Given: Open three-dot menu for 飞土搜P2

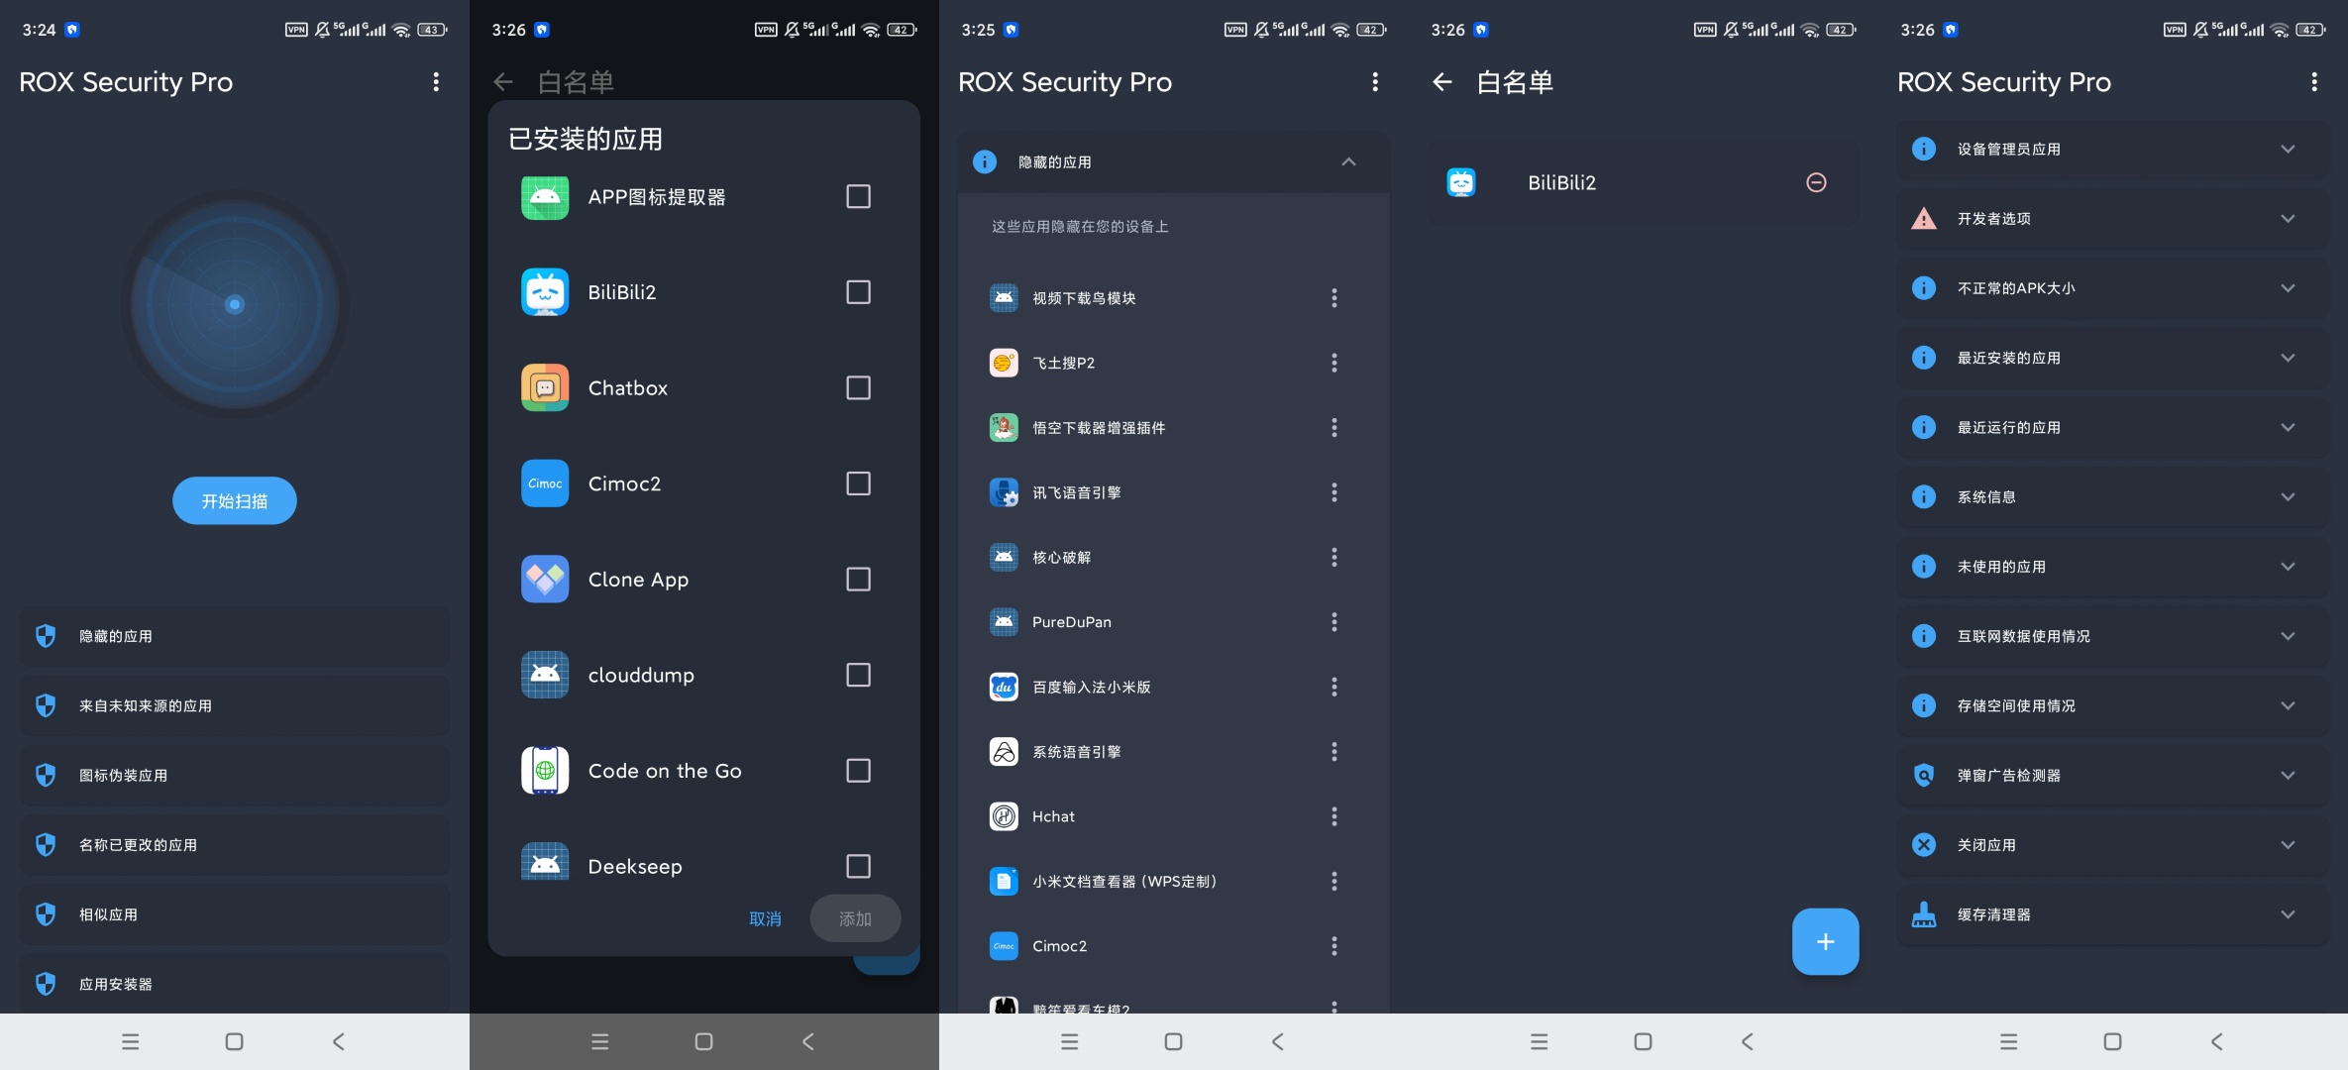Looking at the screenshot, I should 1334,363.
